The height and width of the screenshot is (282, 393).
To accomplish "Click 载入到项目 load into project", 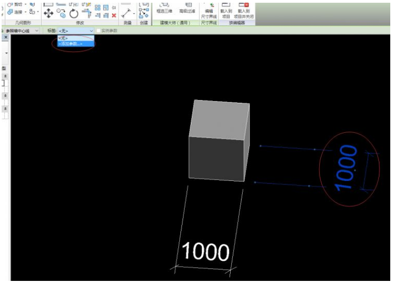I will [x=226, y=11].
